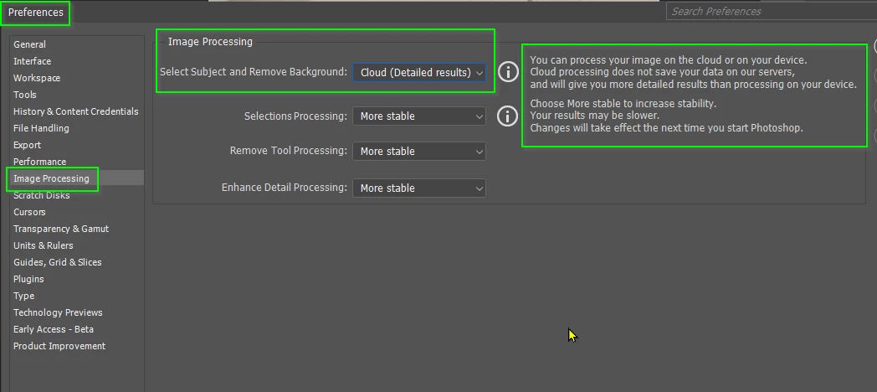Click the Image Processing group heading
The width and height of the screenshot is (877, 392).
click(x=210, y=41)
